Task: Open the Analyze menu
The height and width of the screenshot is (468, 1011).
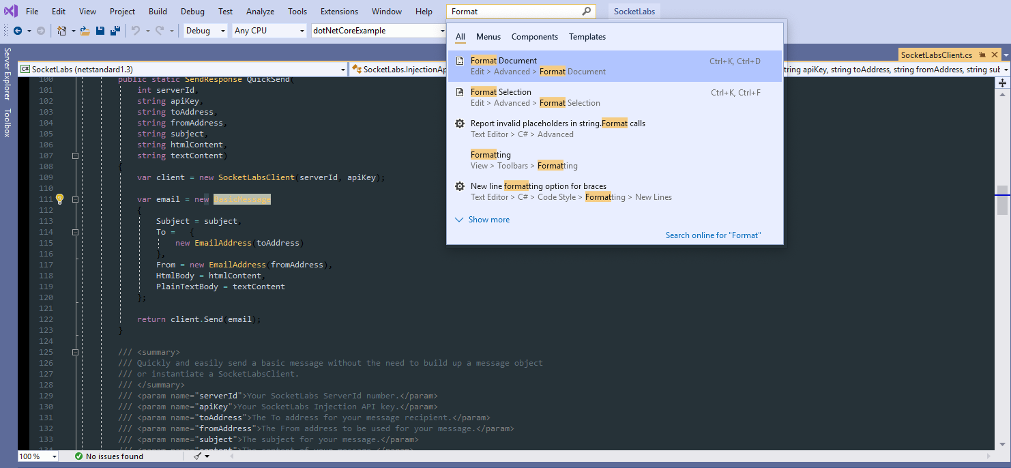Action: click(x=260, y=12)
